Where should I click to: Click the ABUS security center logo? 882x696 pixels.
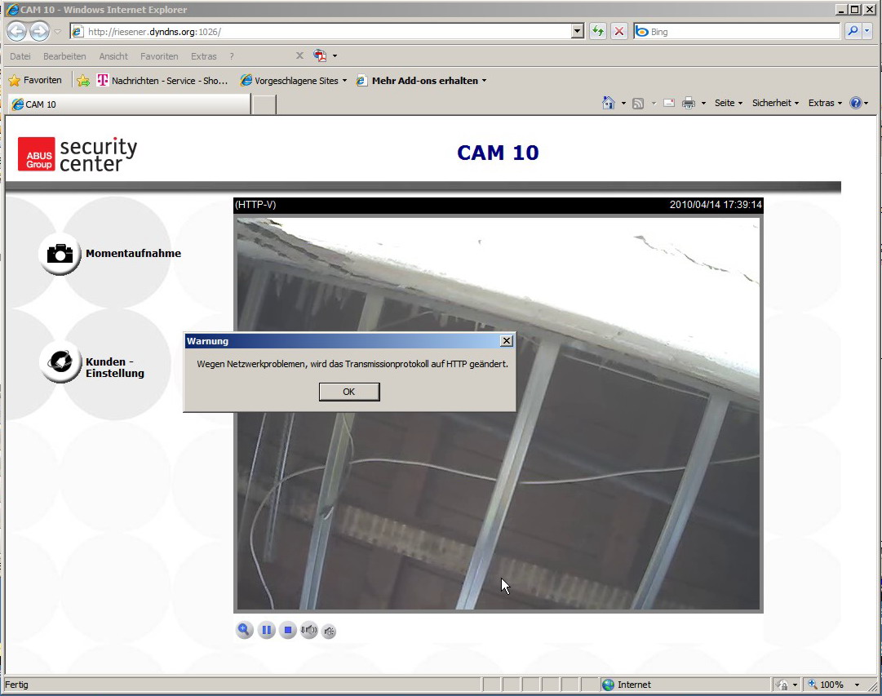coord(77,154)
